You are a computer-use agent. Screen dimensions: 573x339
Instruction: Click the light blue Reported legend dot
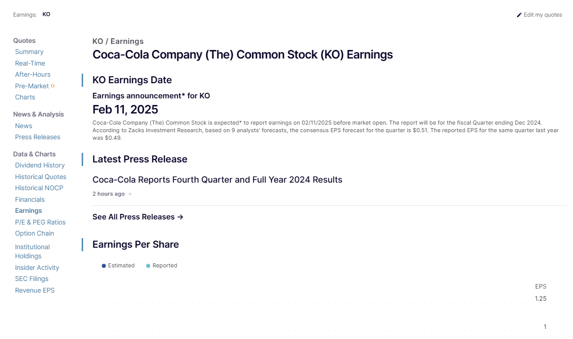tap(148, 266)
